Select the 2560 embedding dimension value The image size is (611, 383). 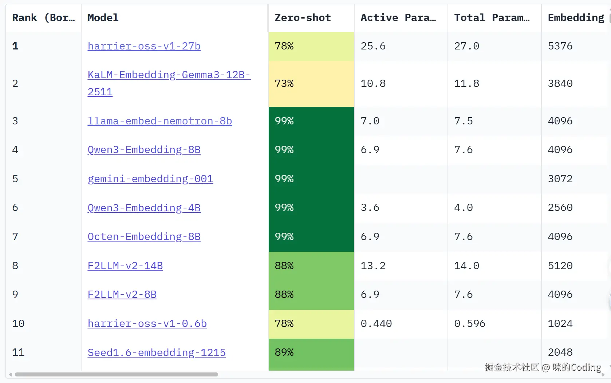coord(560,208)
